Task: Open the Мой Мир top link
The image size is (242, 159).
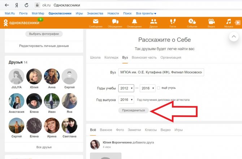Action: point(38,13)
